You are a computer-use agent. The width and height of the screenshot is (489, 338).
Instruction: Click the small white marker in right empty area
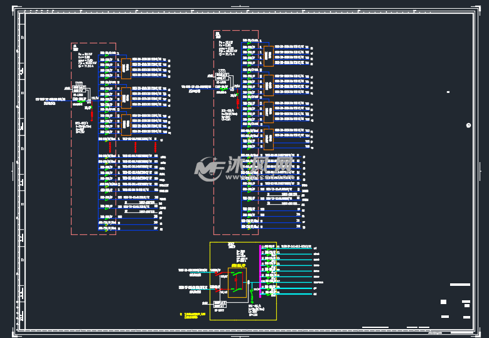pyautogui.click(x=448, y=92)
